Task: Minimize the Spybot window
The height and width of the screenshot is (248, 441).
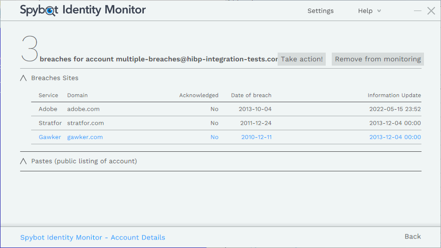Action: pyautogui.click(x=417, y=11)
